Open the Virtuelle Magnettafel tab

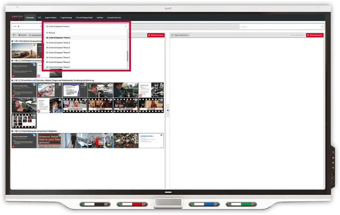click(84, 17)
